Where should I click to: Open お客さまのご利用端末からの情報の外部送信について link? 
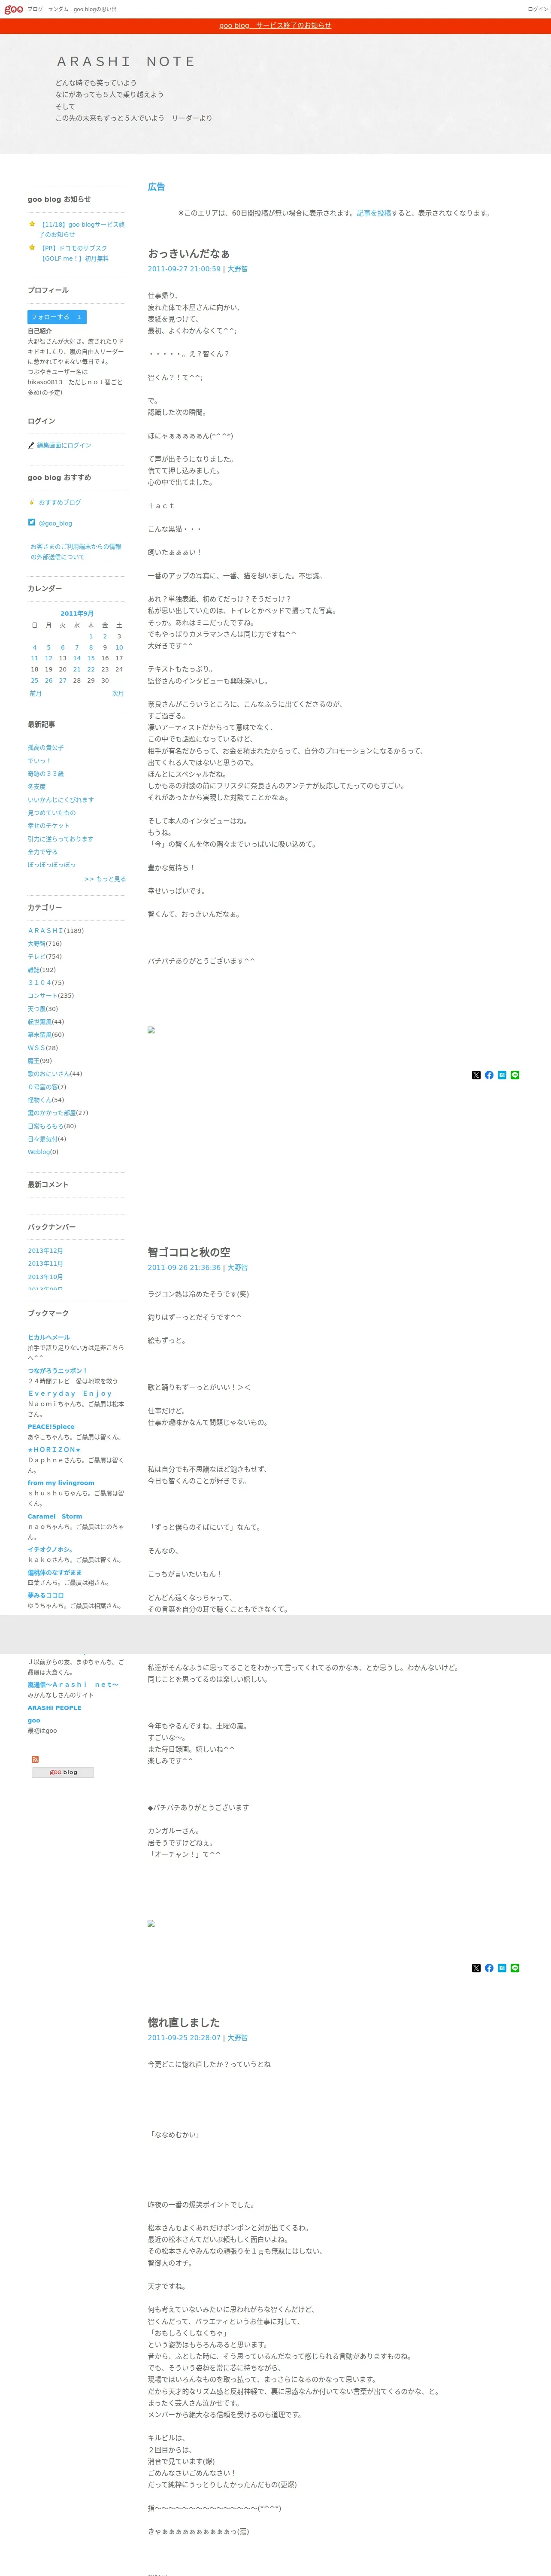click(x=76, y=552)
